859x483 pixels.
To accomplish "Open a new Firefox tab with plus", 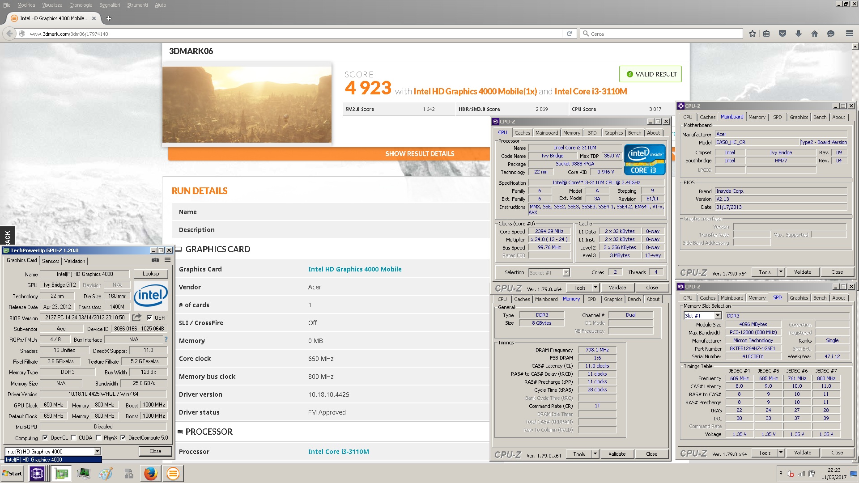I will point(109,18).
